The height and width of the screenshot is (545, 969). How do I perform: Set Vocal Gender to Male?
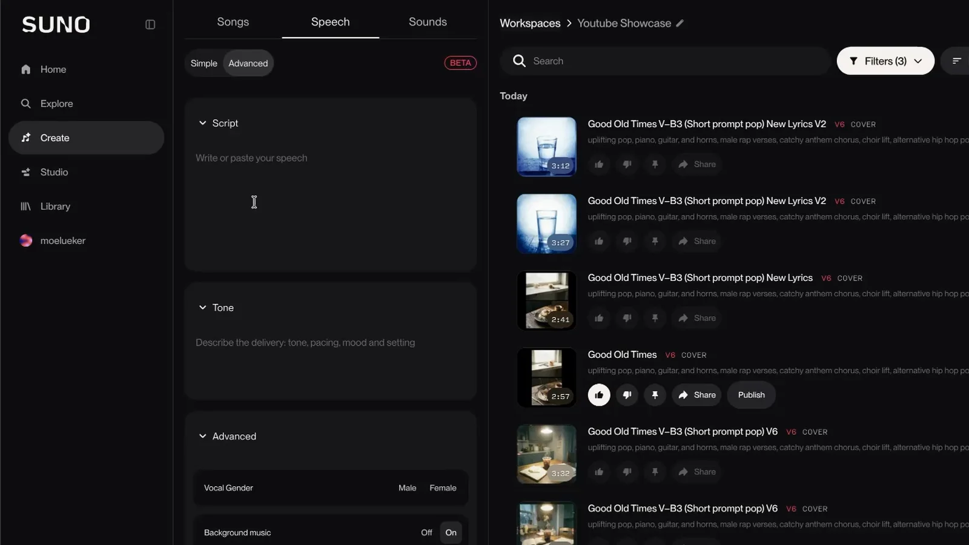pos(408,488)
